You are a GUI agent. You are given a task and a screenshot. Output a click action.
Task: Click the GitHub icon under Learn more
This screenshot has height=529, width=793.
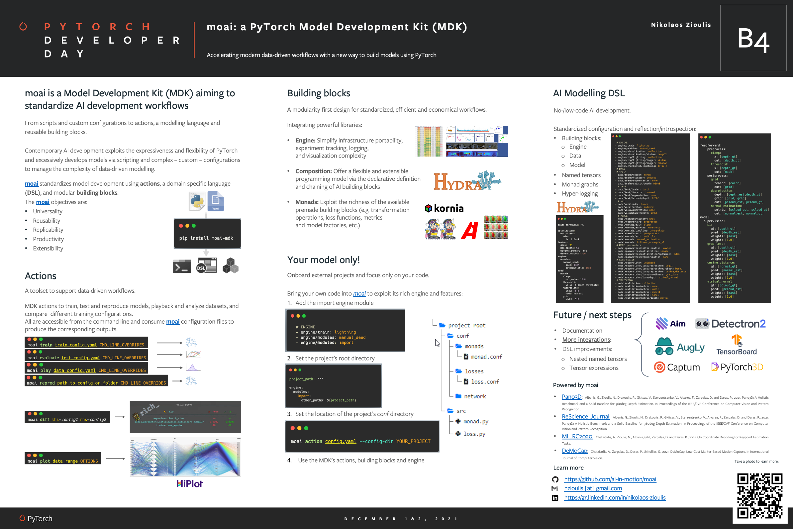point(555,479)
